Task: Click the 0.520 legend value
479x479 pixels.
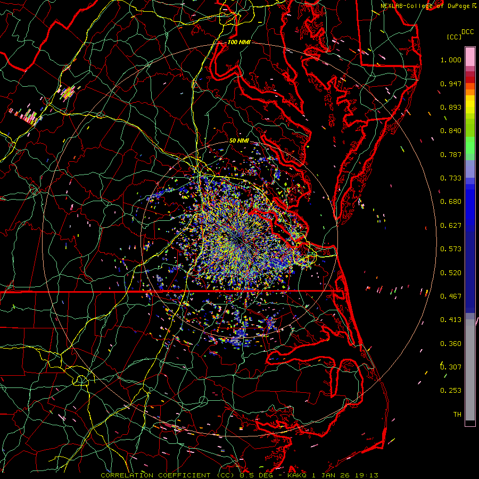Action: 451,273
